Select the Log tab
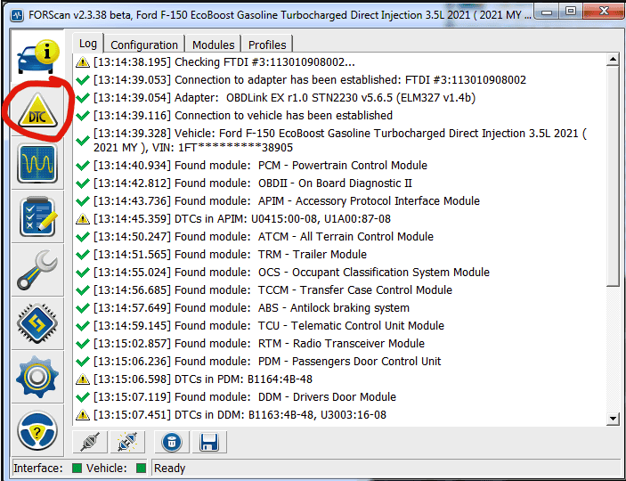 click(x=88, y=44)
